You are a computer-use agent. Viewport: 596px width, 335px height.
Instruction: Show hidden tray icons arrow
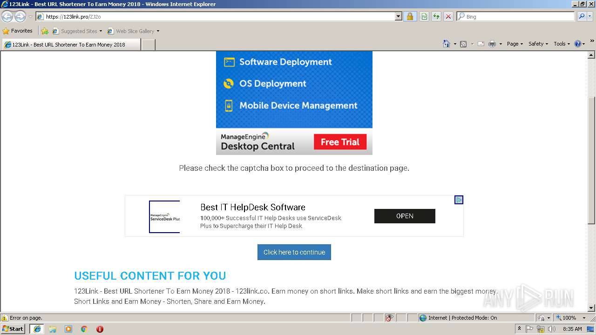[x=519, y=328]
